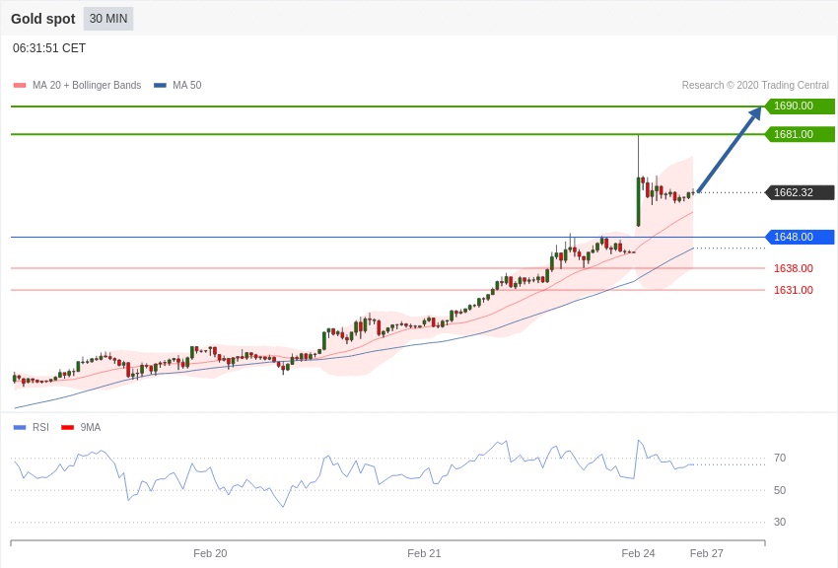Click the 1638.00 support level label
Image resolution: width=838 pixels, height=568 pixels.
click(793, 268)
